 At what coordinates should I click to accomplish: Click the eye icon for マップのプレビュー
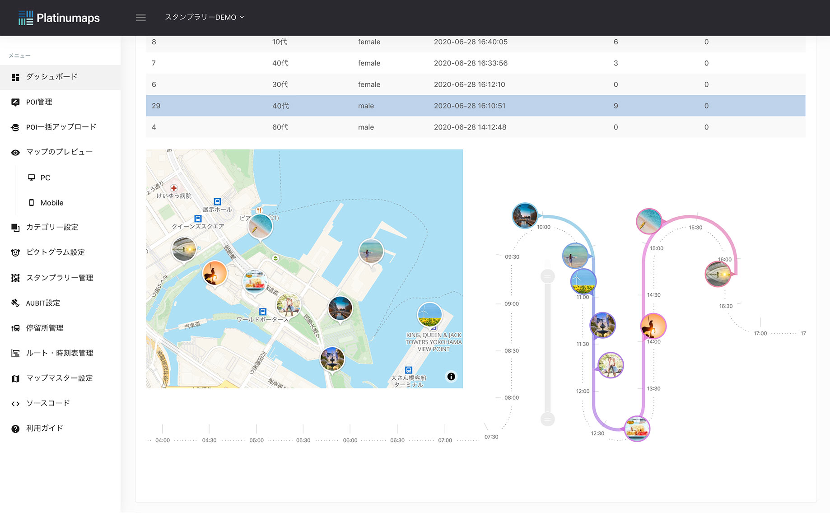click(x=15, y=152)
